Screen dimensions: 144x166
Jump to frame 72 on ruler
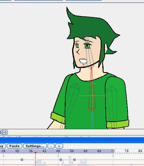click(113, 151)
